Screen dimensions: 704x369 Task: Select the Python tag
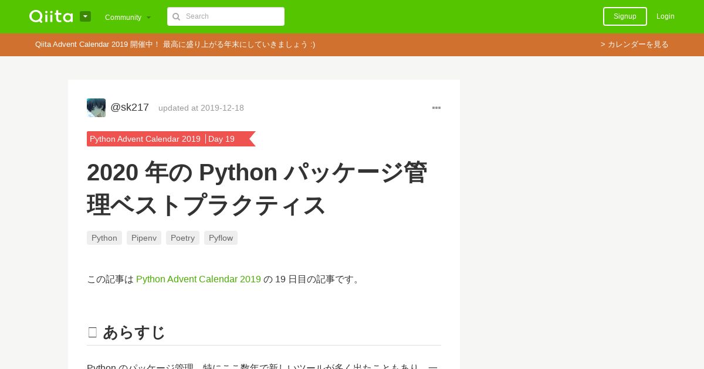coord(104,238)
